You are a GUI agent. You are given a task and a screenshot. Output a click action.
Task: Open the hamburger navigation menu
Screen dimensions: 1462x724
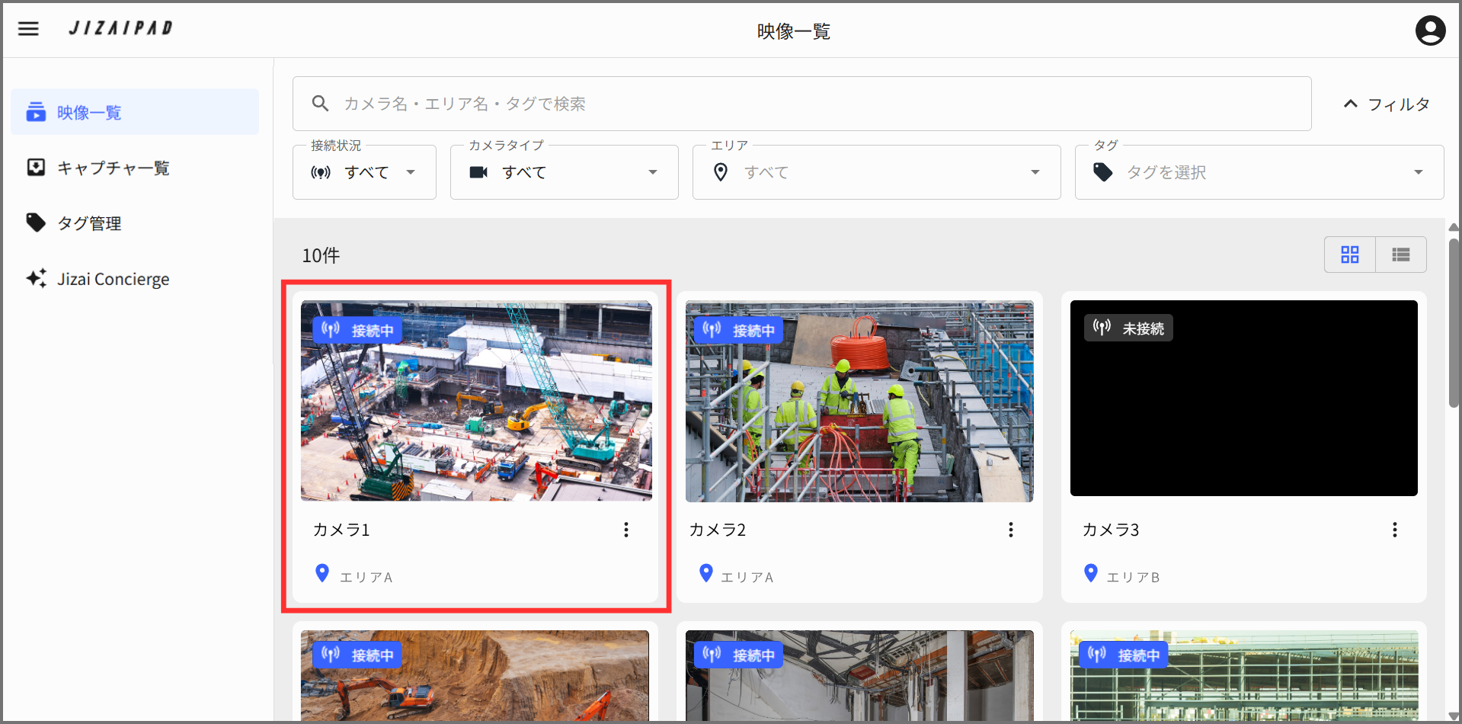[x=28, y=29]
